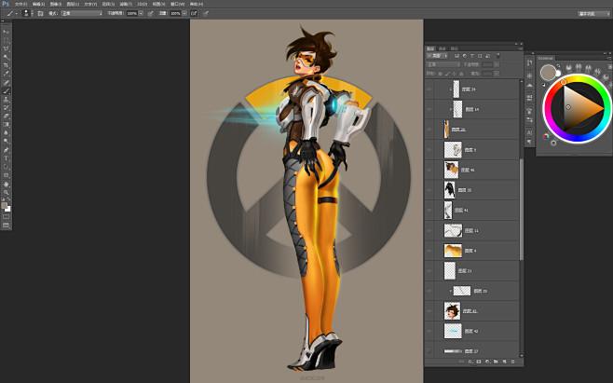Image resolution: width=613 pixels, height=383 pixels.
Task: Open the painting mode dropdown in options bar
Action: (81, 13)
